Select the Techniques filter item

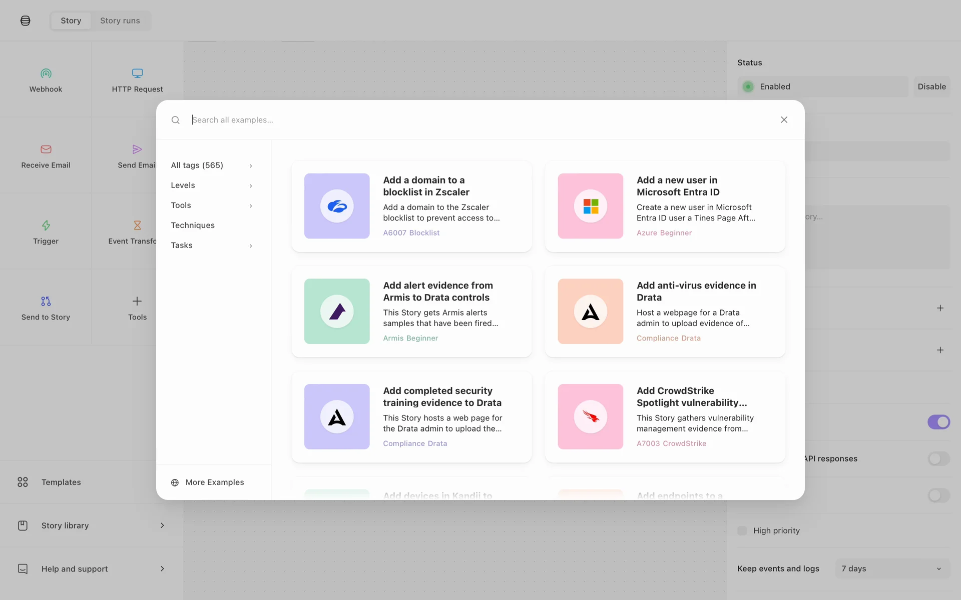tap(193, 225)
